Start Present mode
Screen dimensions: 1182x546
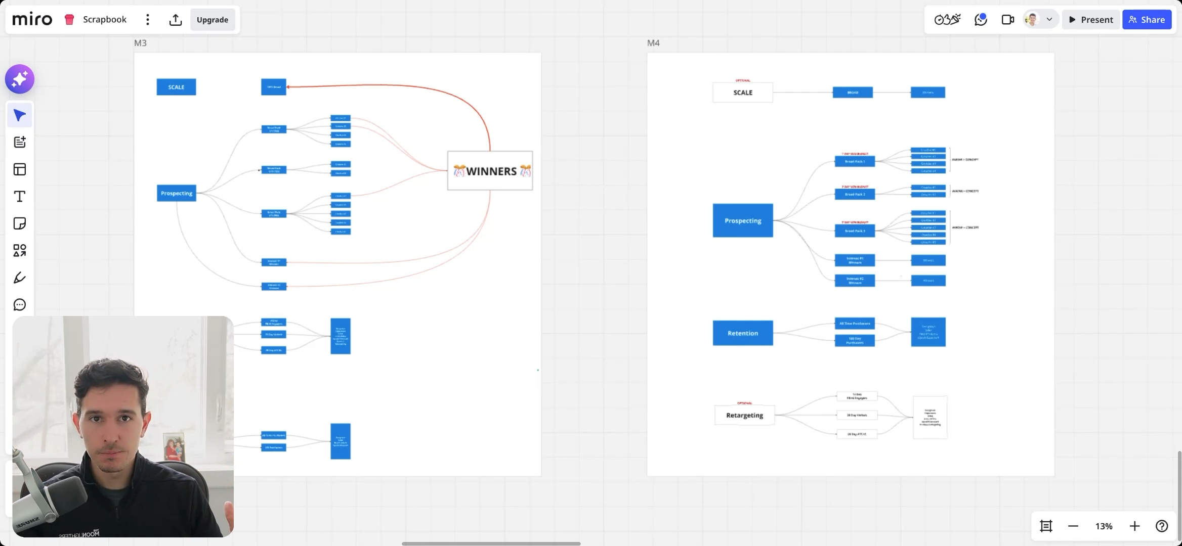pos(1090,20)
